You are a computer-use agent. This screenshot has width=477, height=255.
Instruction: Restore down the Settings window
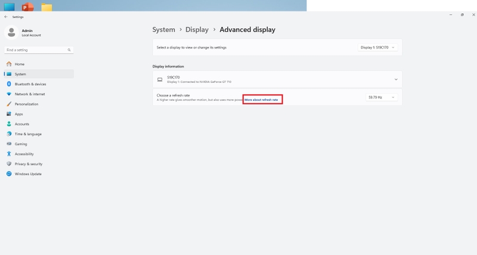click(x=462, y=14)
